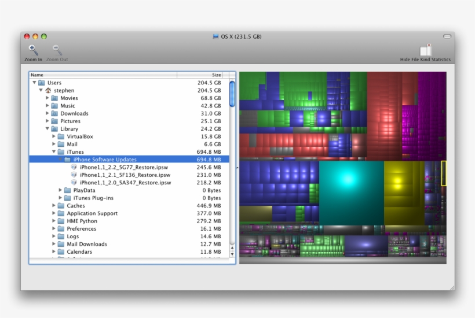This screenshot has height=318, width=475.
Task: Click the yellow-outlined highlighted treemap cell
Action: click(x=444, y=173)
